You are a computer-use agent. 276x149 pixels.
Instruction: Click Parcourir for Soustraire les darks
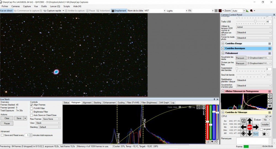click(241, 58)
